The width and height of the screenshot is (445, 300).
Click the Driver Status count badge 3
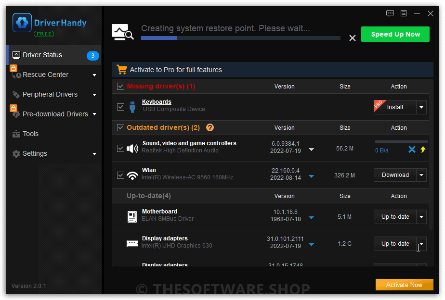(92, 55)
